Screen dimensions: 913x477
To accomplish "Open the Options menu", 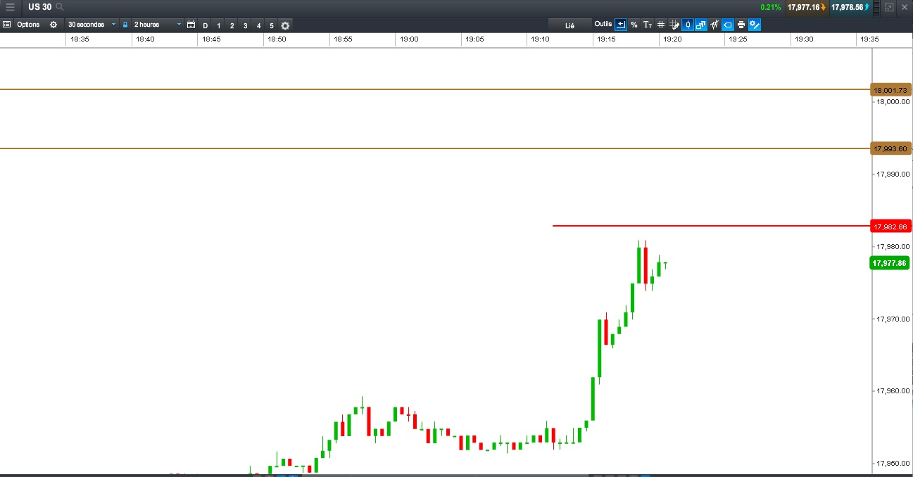I will click(x=28, y=25).
